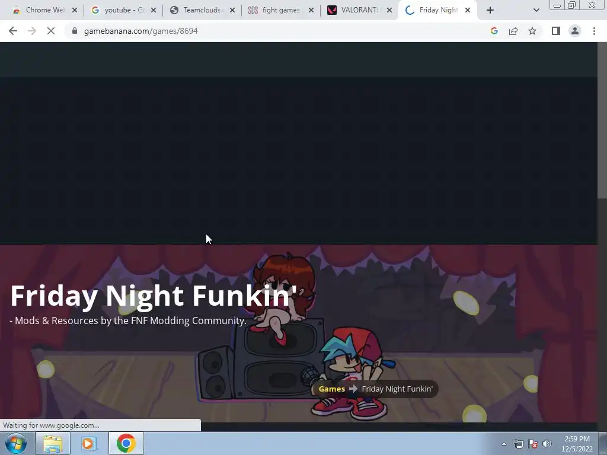Expand the tab search dropdown arrow

(x=536, y=11)
